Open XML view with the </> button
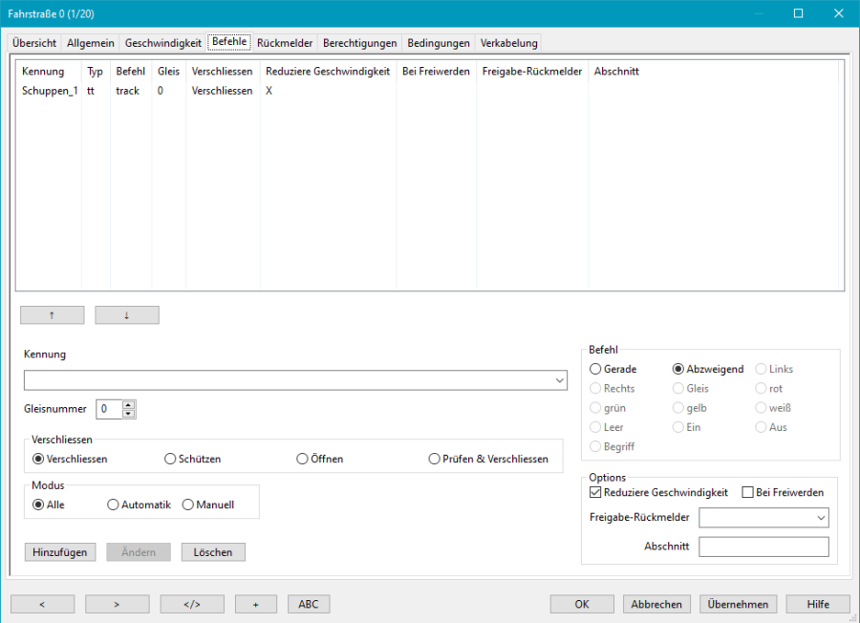Image resolution: width=860 pixels, height=623 pixels. point(192,604)
